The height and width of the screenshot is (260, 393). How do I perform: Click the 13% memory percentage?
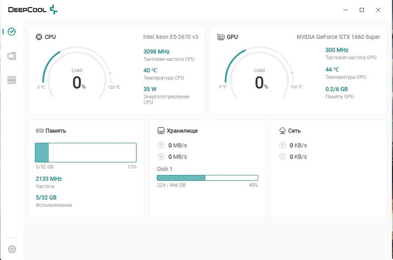coord(132,166)
